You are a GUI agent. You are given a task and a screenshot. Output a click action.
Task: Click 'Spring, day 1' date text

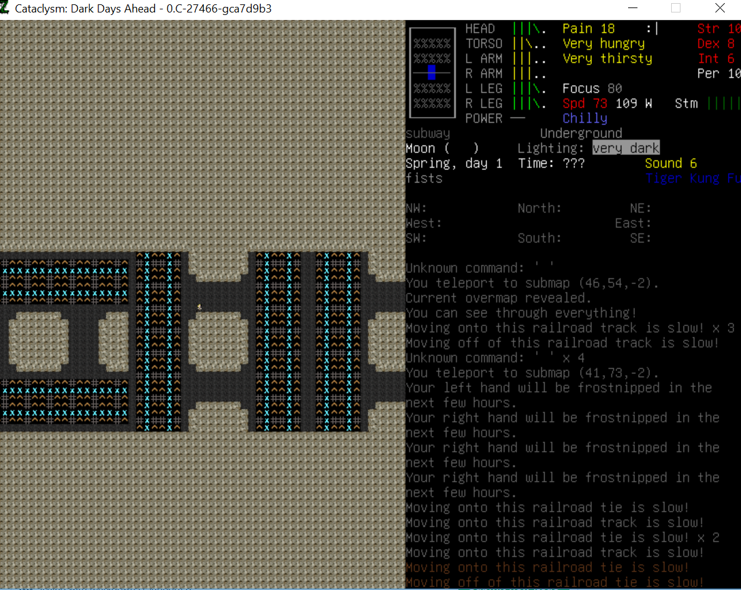point(453,163)
